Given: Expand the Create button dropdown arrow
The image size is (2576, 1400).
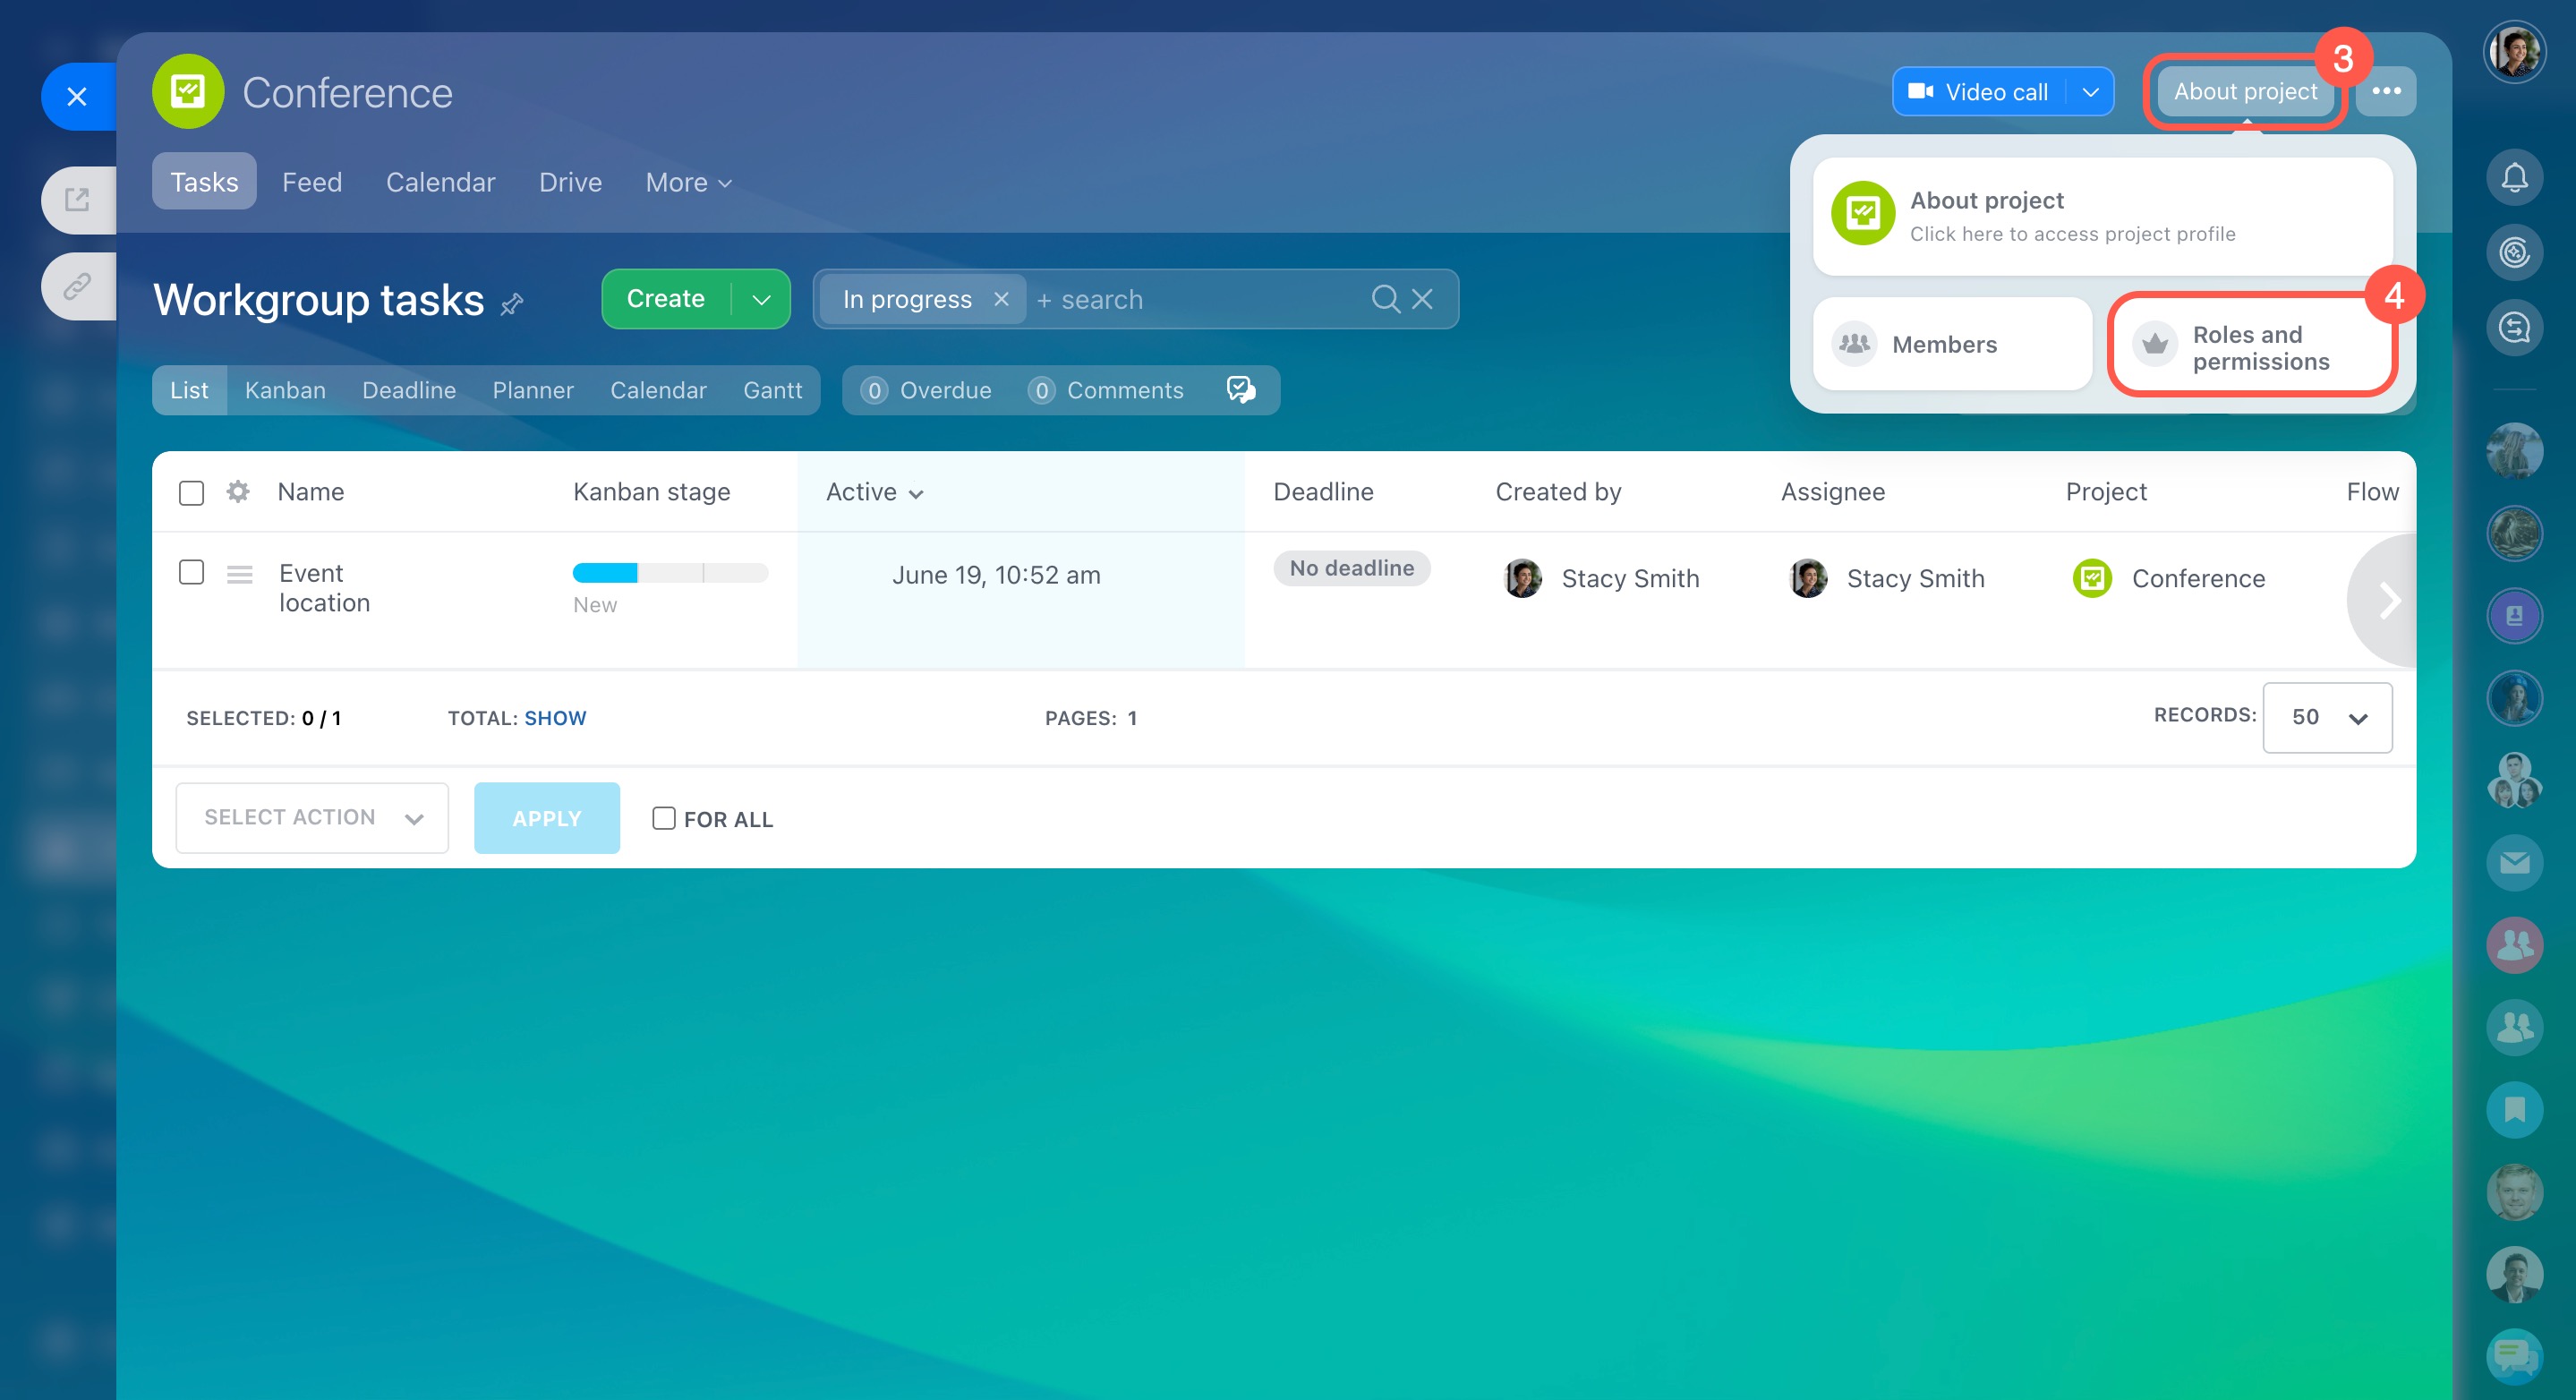Looking at the screenshot, I should (x=761, y=299).
